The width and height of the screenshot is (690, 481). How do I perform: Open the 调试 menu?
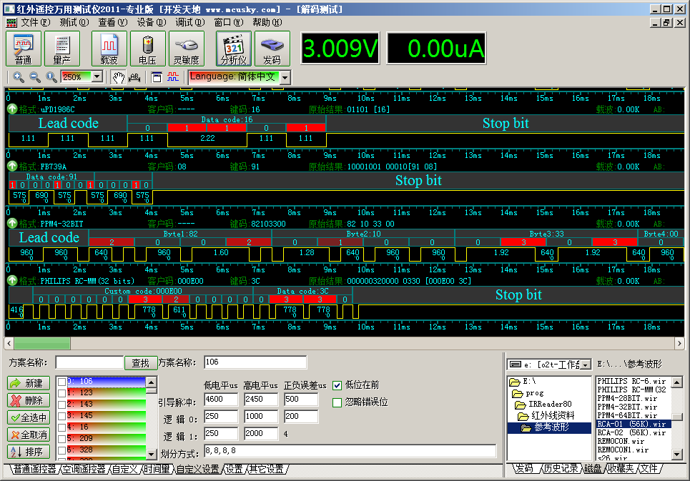coord(188,22)
